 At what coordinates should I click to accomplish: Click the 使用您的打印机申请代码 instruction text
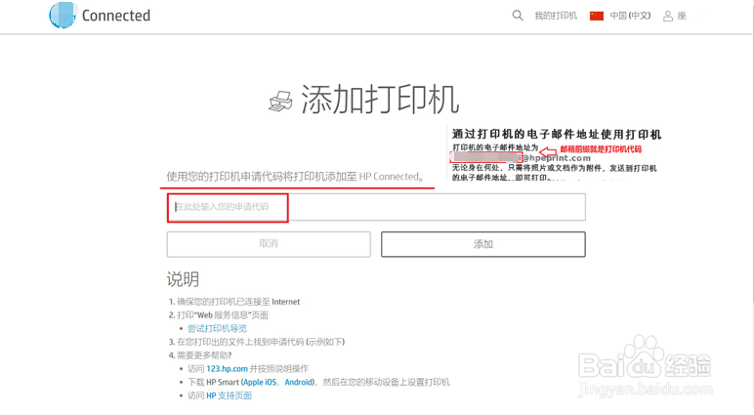point(296,177)
